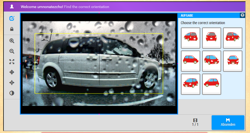The image size is (250, 133).
Task: Select the edit annotation tool
Action: pyautogui.click(x=12, y=18)
